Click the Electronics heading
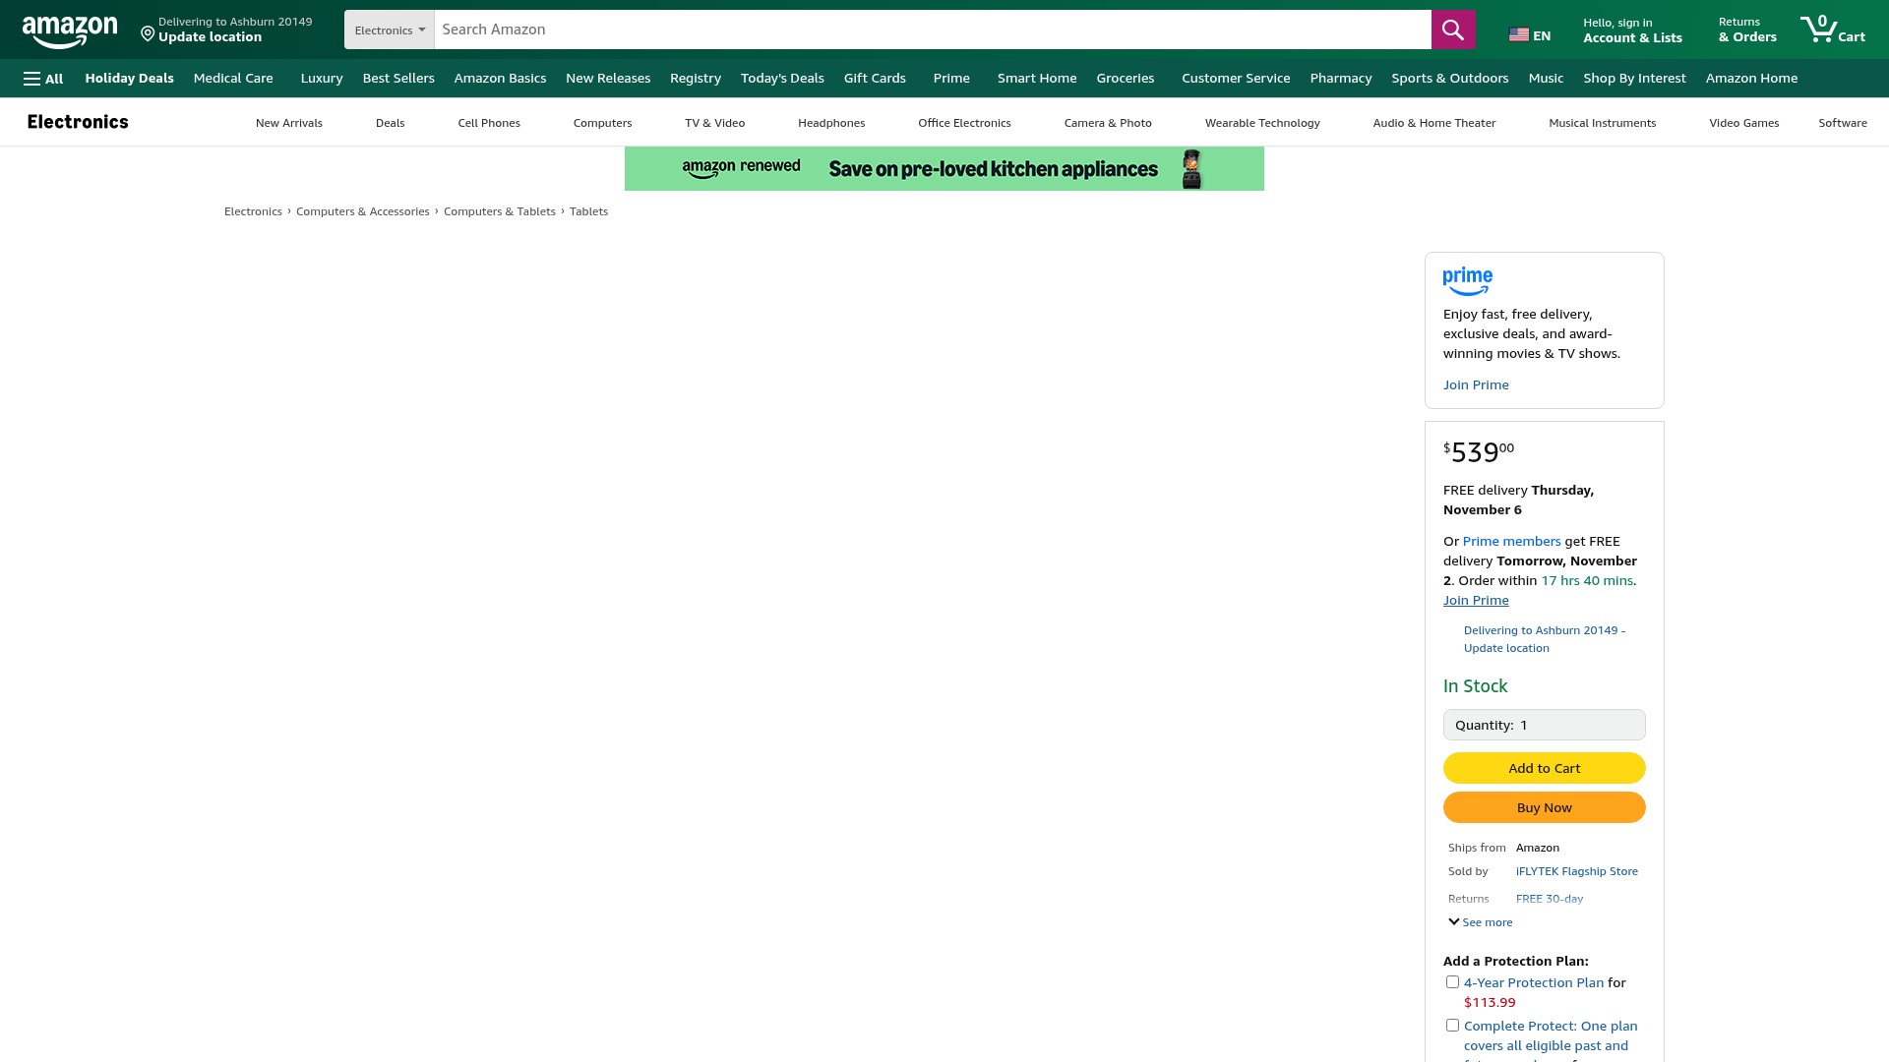This screenshot has height=1062, width=1889. coord(78,122)
